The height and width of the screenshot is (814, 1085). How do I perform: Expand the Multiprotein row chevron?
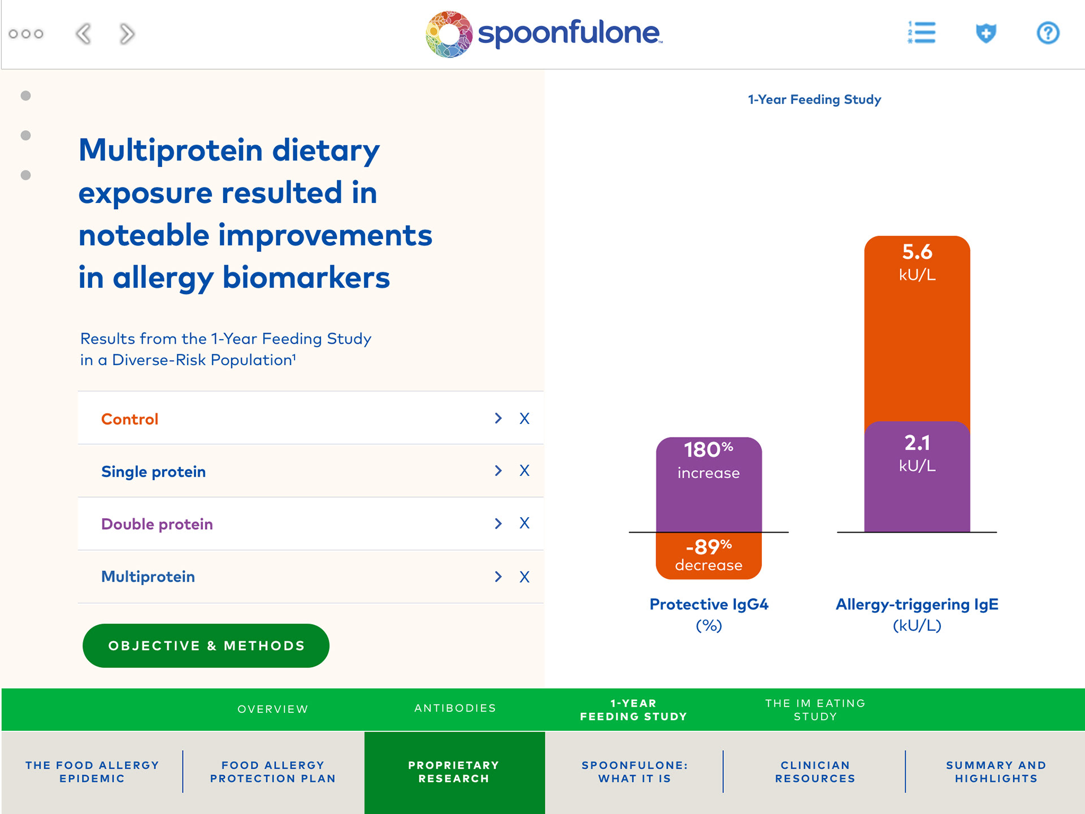click(x=498, y=577)
